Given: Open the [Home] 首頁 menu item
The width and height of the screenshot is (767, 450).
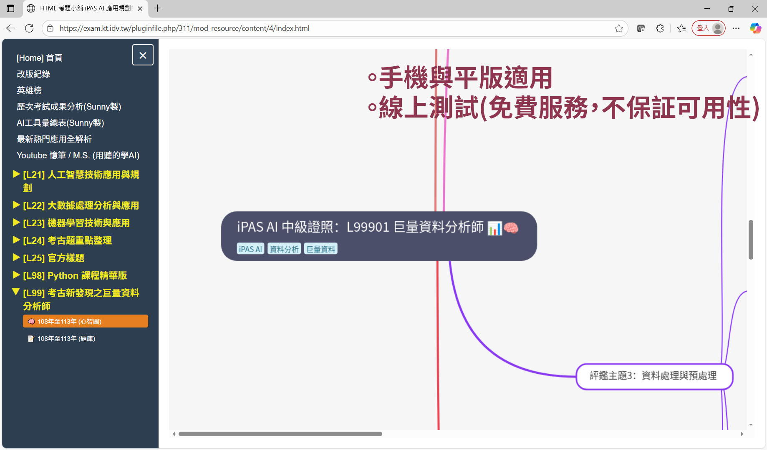Looking at the screenshot, I should 40,58.
